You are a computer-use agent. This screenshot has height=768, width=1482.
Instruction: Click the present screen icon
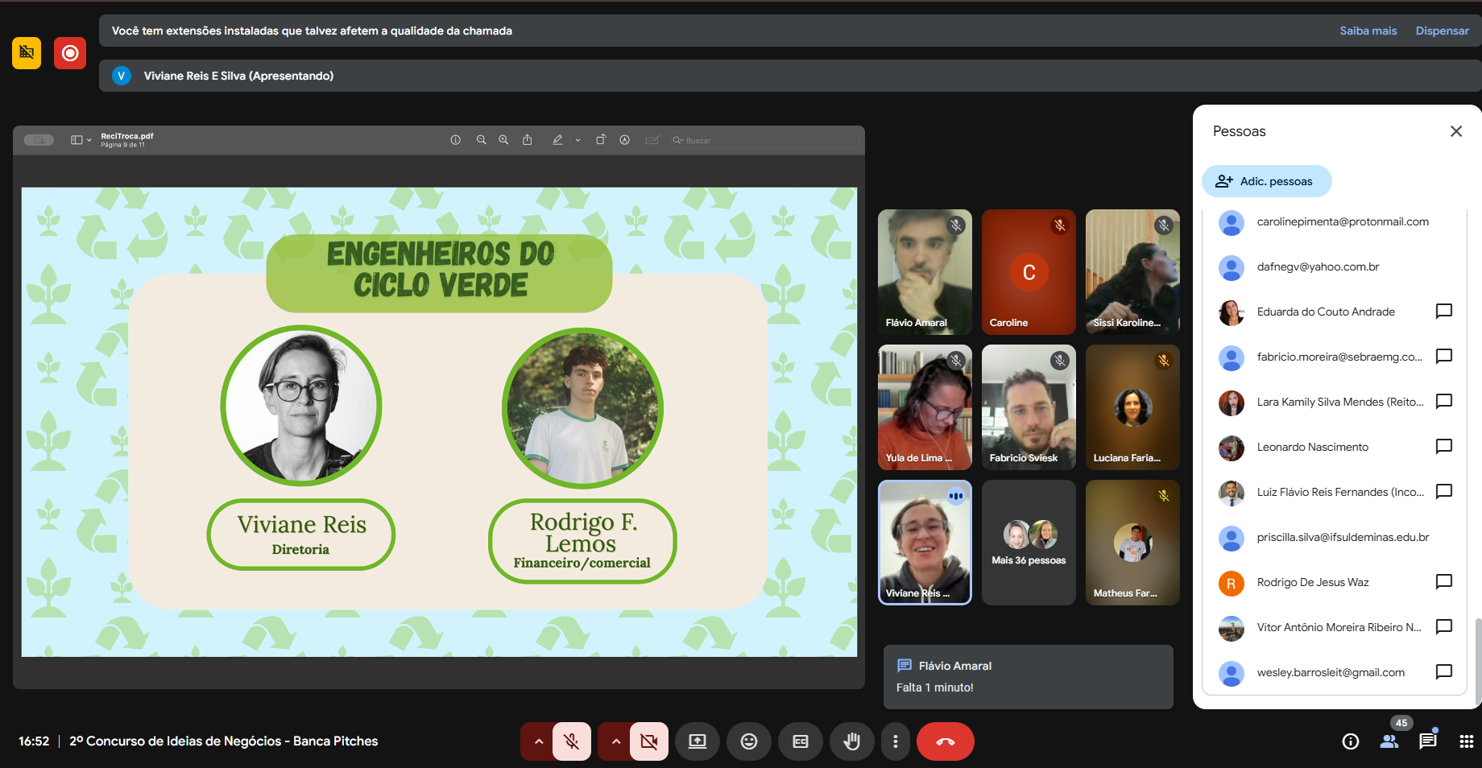697,741
